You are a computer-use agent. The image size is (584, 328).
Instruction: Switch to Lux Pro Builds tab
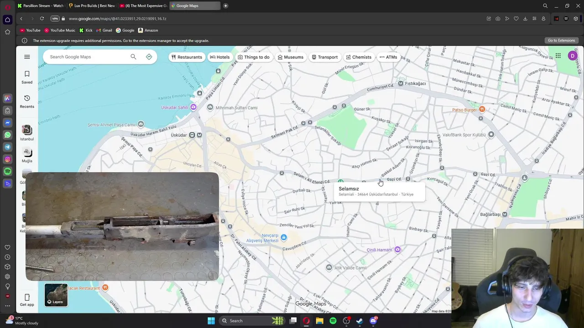click(x=92, y=6)
